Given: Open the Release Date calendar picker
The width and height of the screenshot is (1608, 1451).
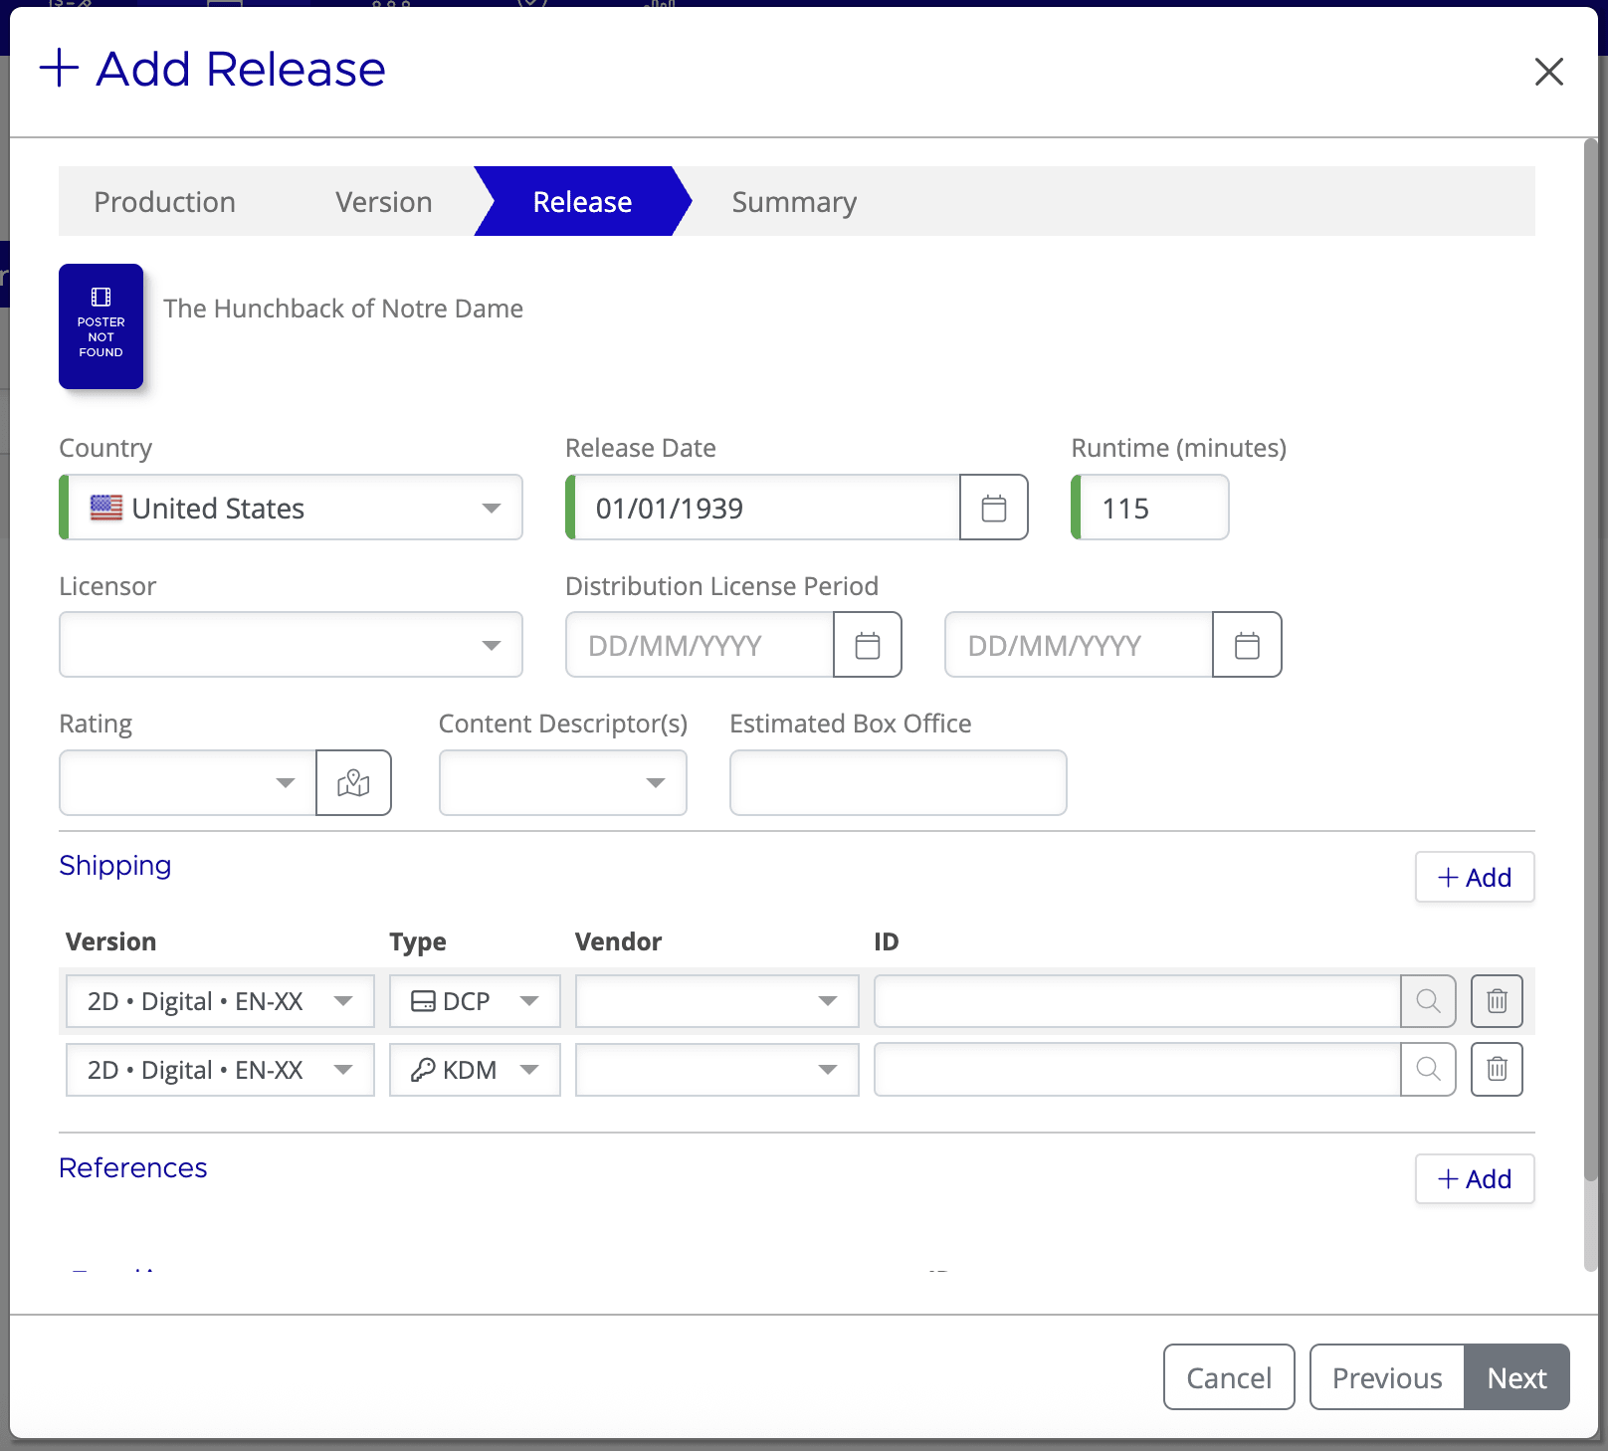Looking at the screenshot, I should coord(993,508).
